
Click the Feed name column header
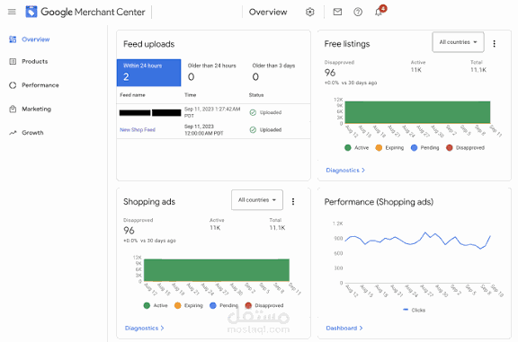(x=132, y=95)
